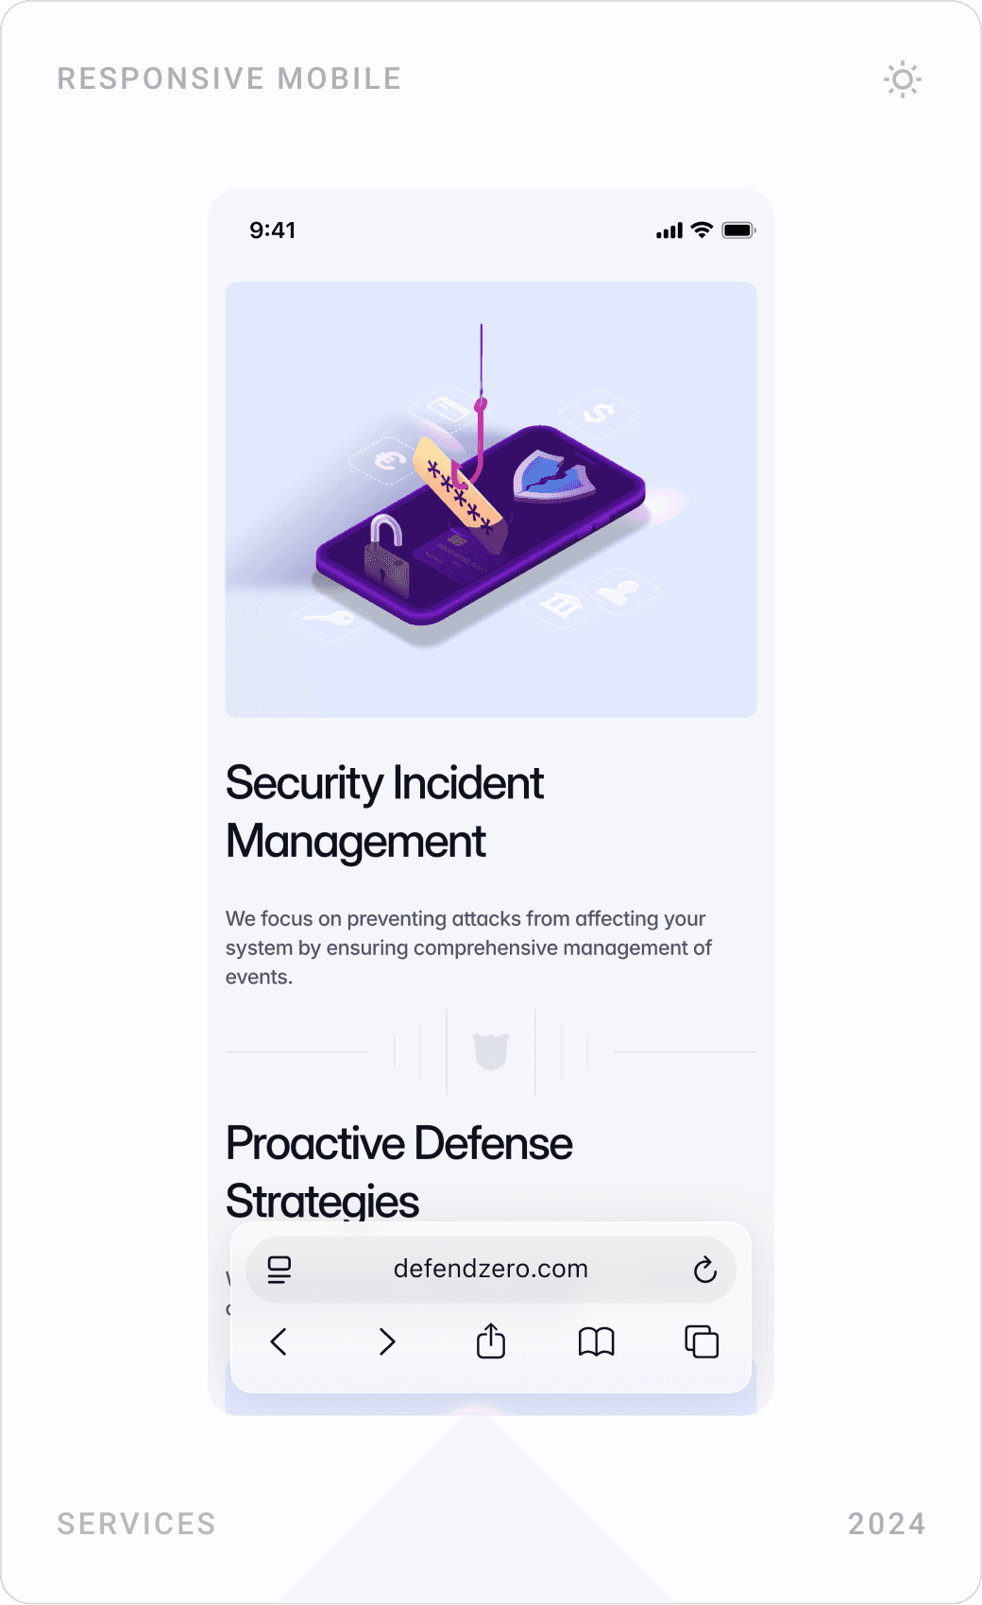Screen dimensions: 982x1605
Task: Go back using the left chevron
Action: click(x=279, y=1341)
